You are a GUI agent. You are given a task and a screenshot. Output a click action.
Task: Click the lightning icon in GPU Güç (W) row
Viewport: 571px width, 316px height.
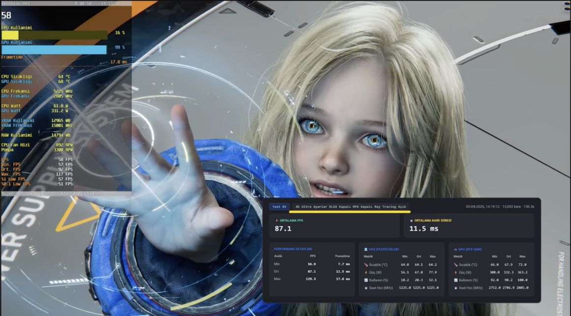pos(455,272)
